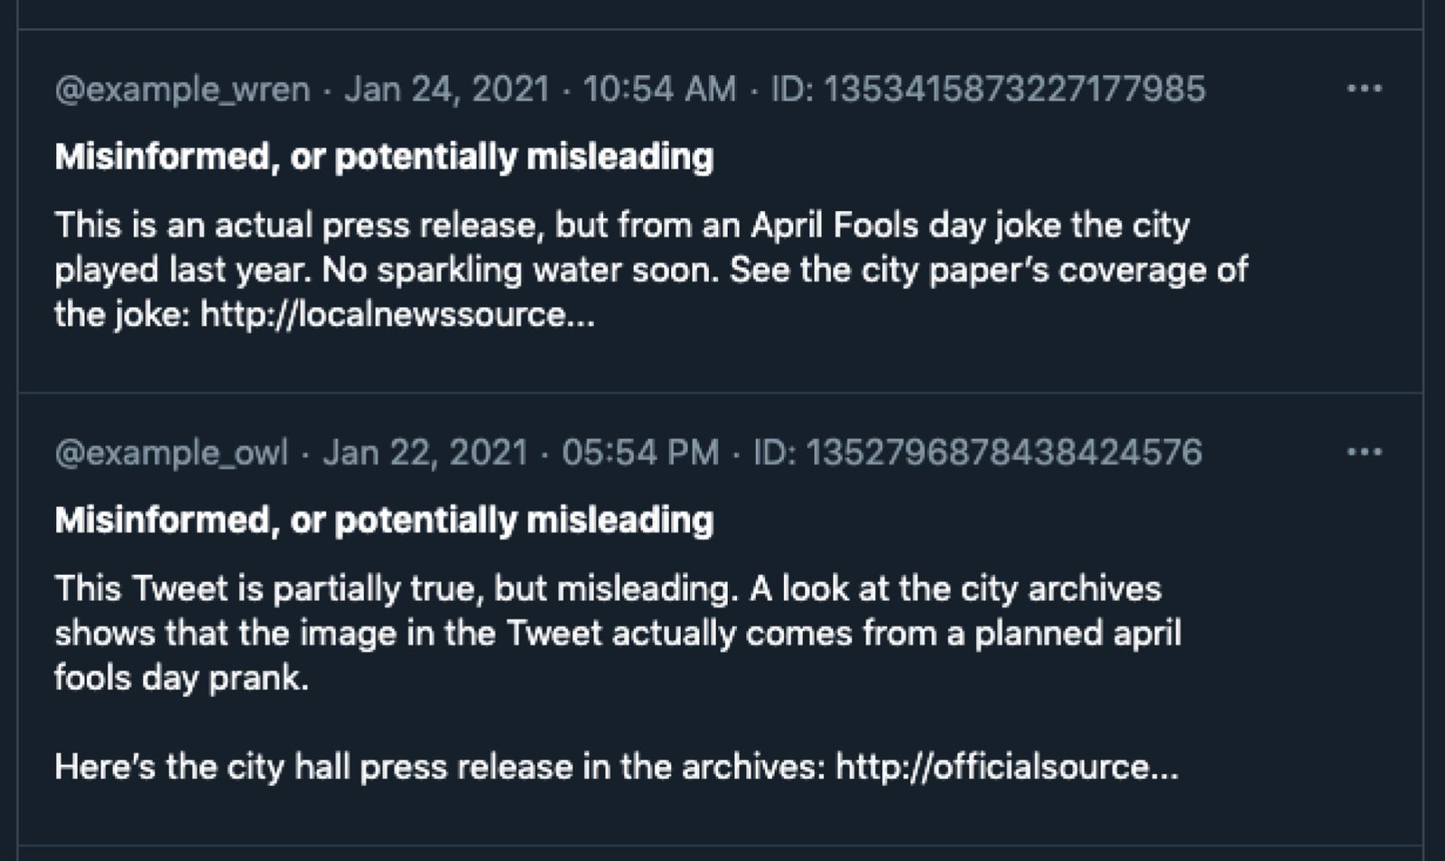Image resolution: width=1445 pixels, height=861 pixels.
Task: Click the 'partially true, but misleading' paragraph
Action: tap(619, 632)
